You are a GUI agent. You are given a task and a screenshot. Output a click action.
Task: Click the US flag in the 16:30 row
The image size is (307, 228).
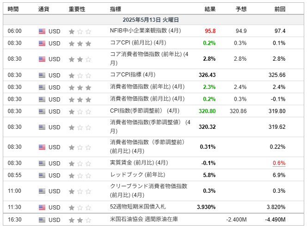tap(42, 220)
